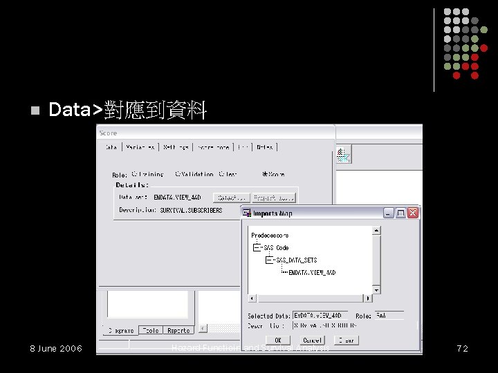This screenshot has height=373, width=498.
Task: Click the Select... data set button
Action: pos(232,198)
